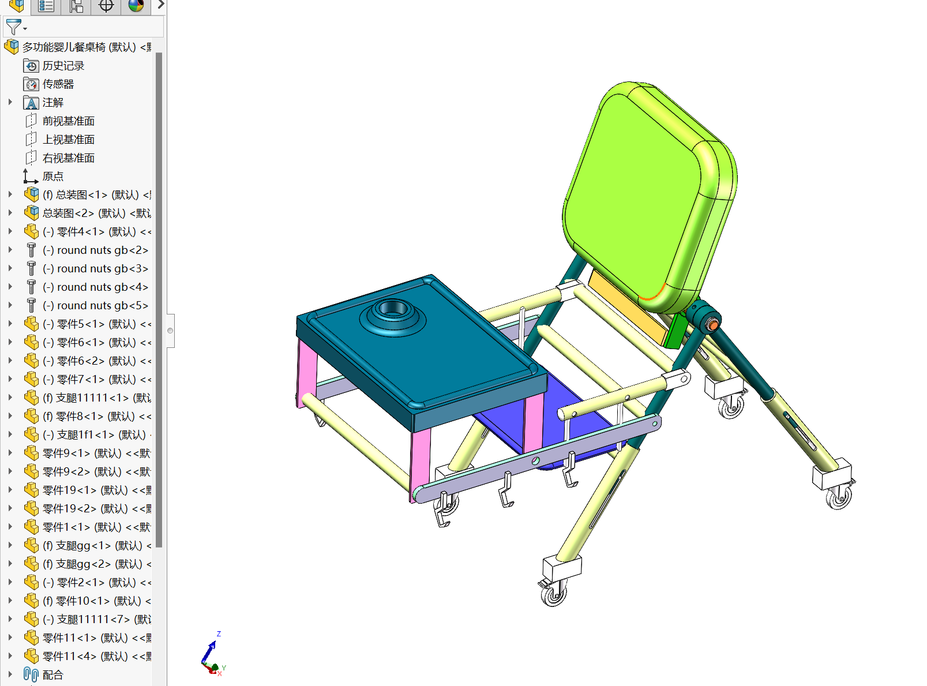Select the 总装图<2> subassembly icon
Image resolution: width=927 pixels, height=686 pixels.
tap(32, 213)
